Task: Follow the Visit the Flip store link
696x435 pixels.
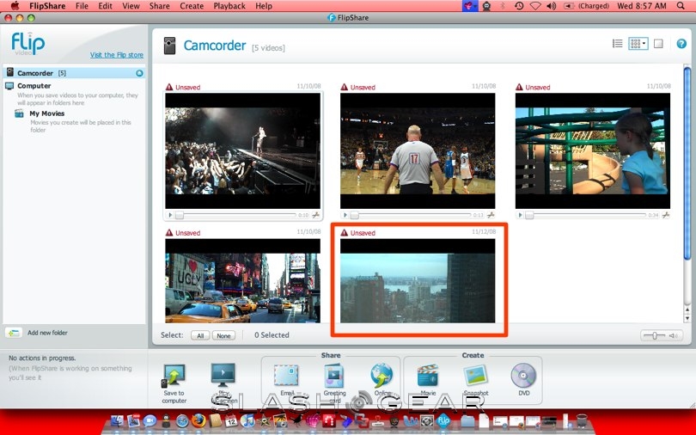Action: 117,55
